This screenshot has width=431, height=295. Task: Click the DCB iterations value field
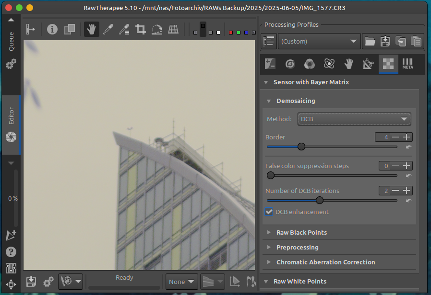384,191
